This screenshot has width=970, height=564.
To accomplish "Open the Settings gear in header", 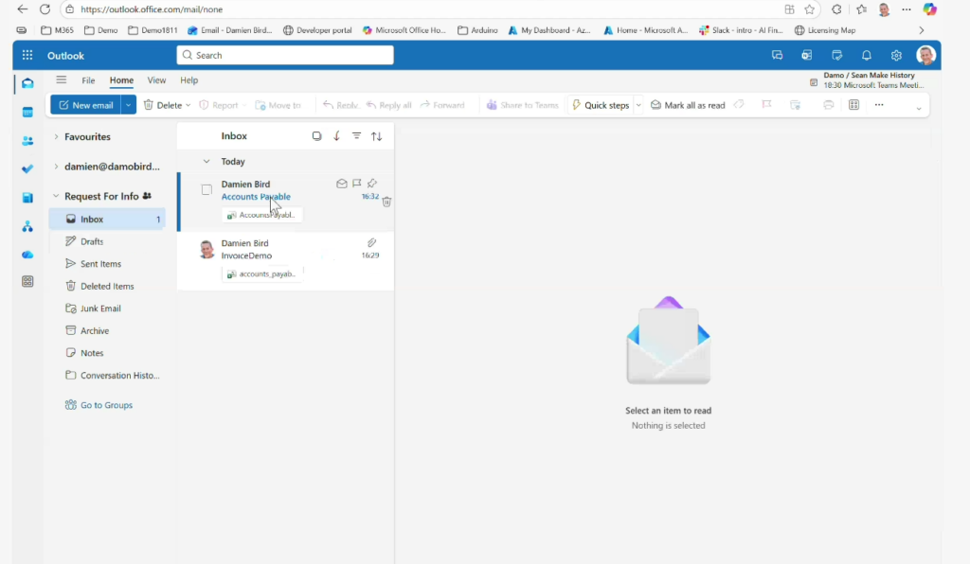I will (x=896, y=56).
